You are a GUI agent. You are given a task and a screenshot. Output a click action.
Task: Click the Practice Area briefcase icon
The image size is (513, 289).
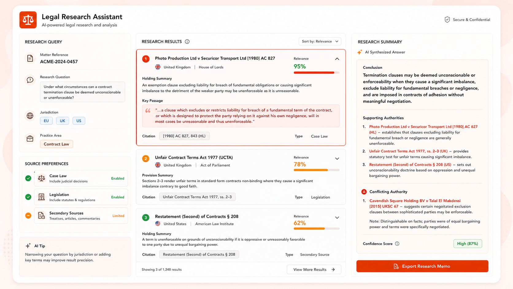30,139
